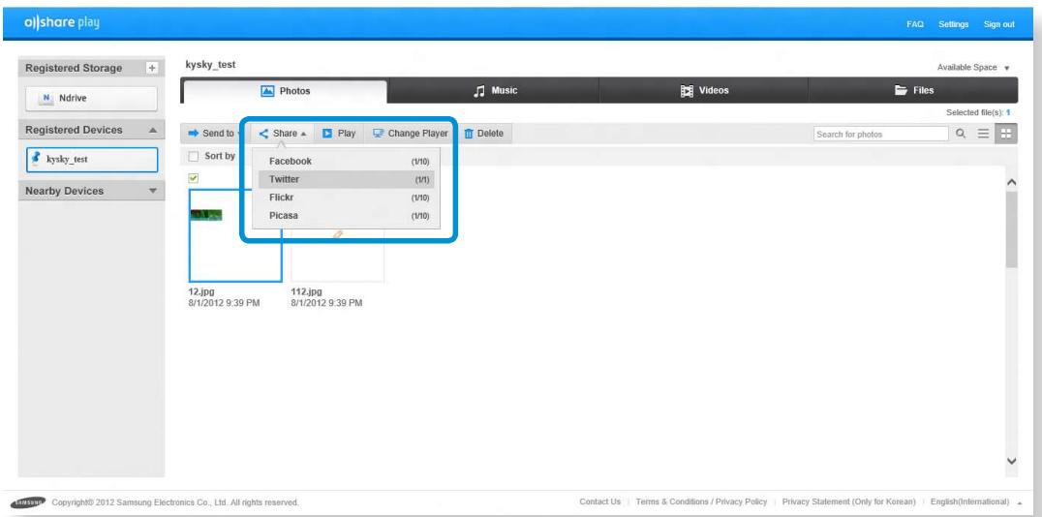
Task: Uncheck the 12.jpg photo checkbox
Action: click(x=194, y=178)
